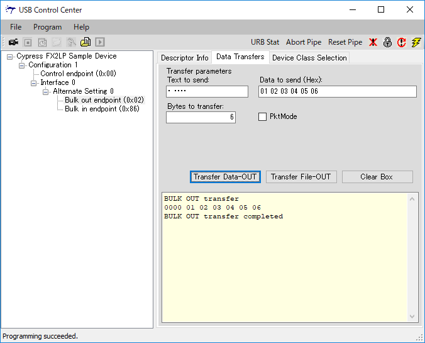Image resolution: width=425 pixels, height=343 pixels.
Task: Select Control endpoint (0x00) tree item
Action: (x=78, y=74)
